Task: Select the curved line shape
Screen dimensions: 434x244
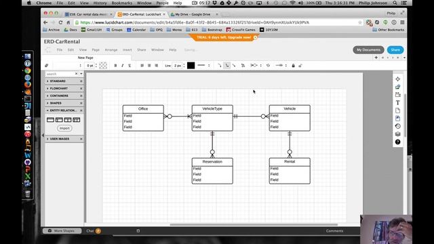Action: 220,66
